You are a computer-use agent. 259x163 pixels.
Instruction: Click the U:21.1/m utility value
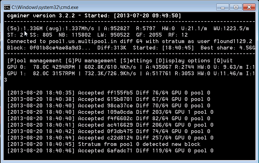194,29
